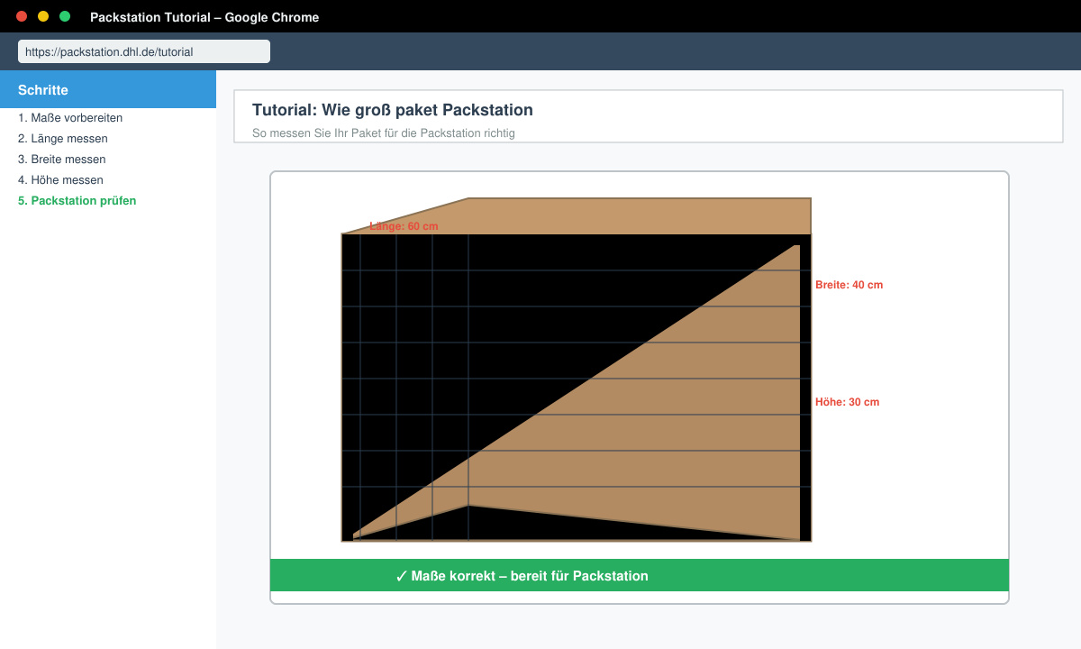This screenshot has height=649, width=1081.
Task: Click the Packstation Tutorial window title
Action: [204, 17]
